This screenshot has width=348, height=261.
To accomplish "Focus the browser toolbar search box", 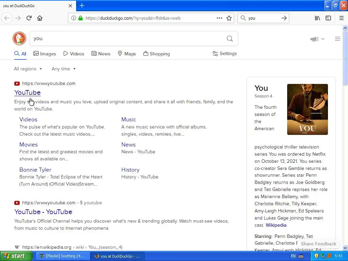I will pos(263,18).
